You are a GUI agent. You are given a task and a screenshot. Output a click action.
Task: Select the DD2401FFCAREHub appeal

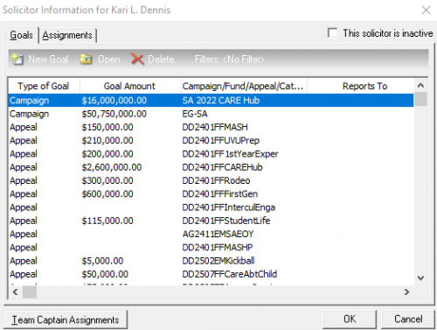pos(211,167)
